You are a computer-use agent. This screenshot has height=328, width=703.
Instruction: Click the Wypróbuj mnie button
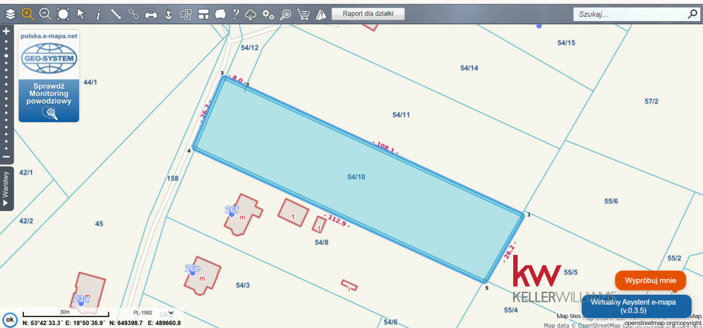(650, 281)
